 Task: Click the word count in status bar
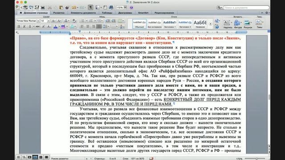pos(133,159)
